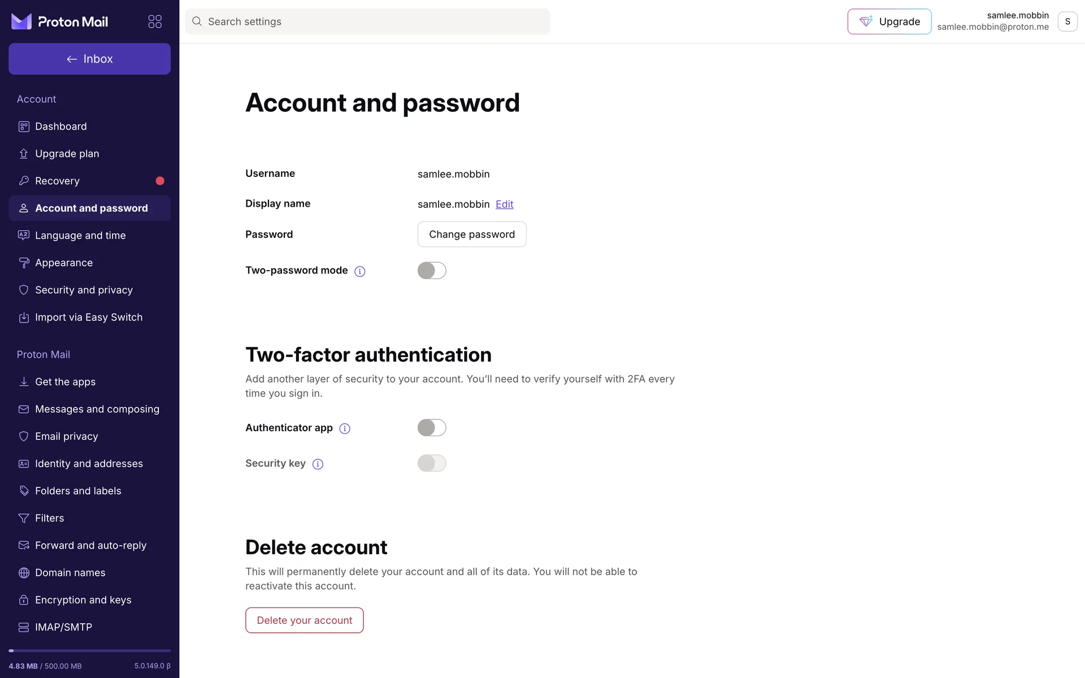
Task: Click the Proton Mail logo
Action: click(60, 21)
